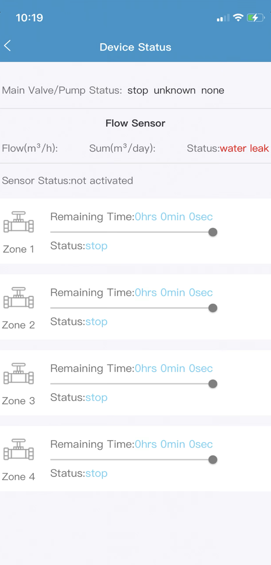This screenshot has width=271, height=565.
Task: Tap Zone 4 remaining time value
Action: tap(174, 444)
